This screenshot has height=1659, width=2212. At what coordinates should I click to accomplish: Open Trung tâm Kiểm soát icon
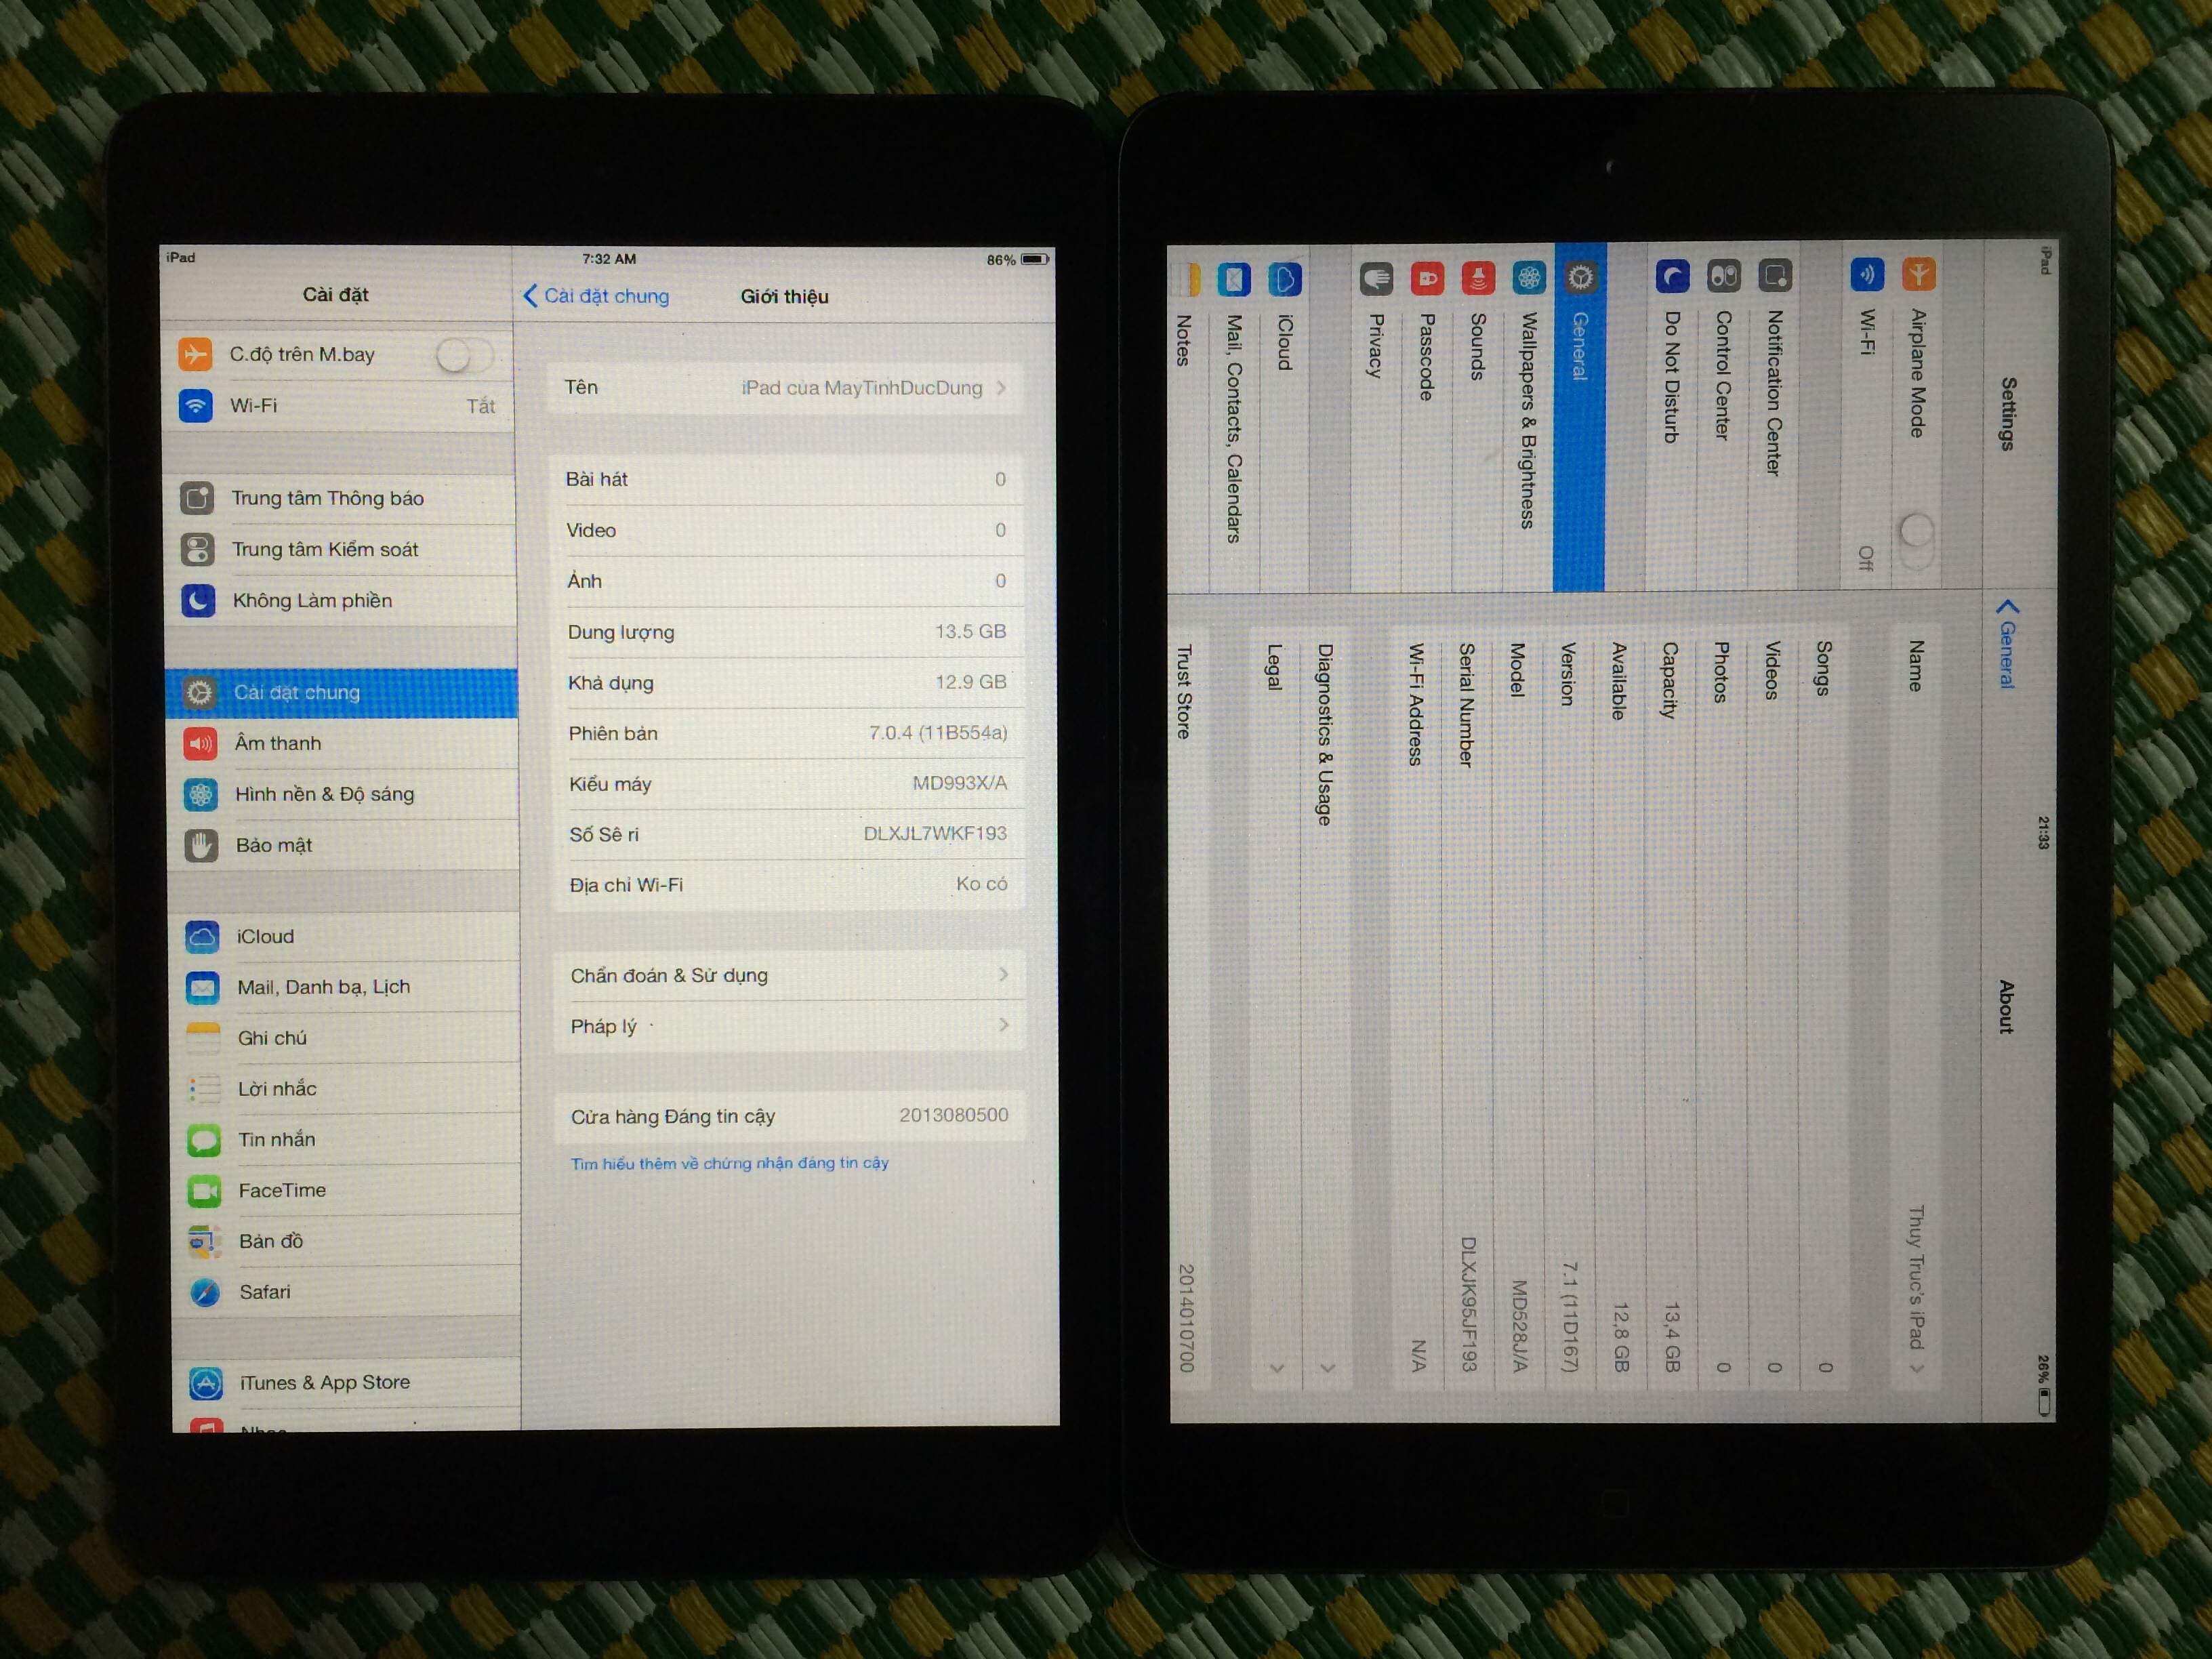[198, 549]
